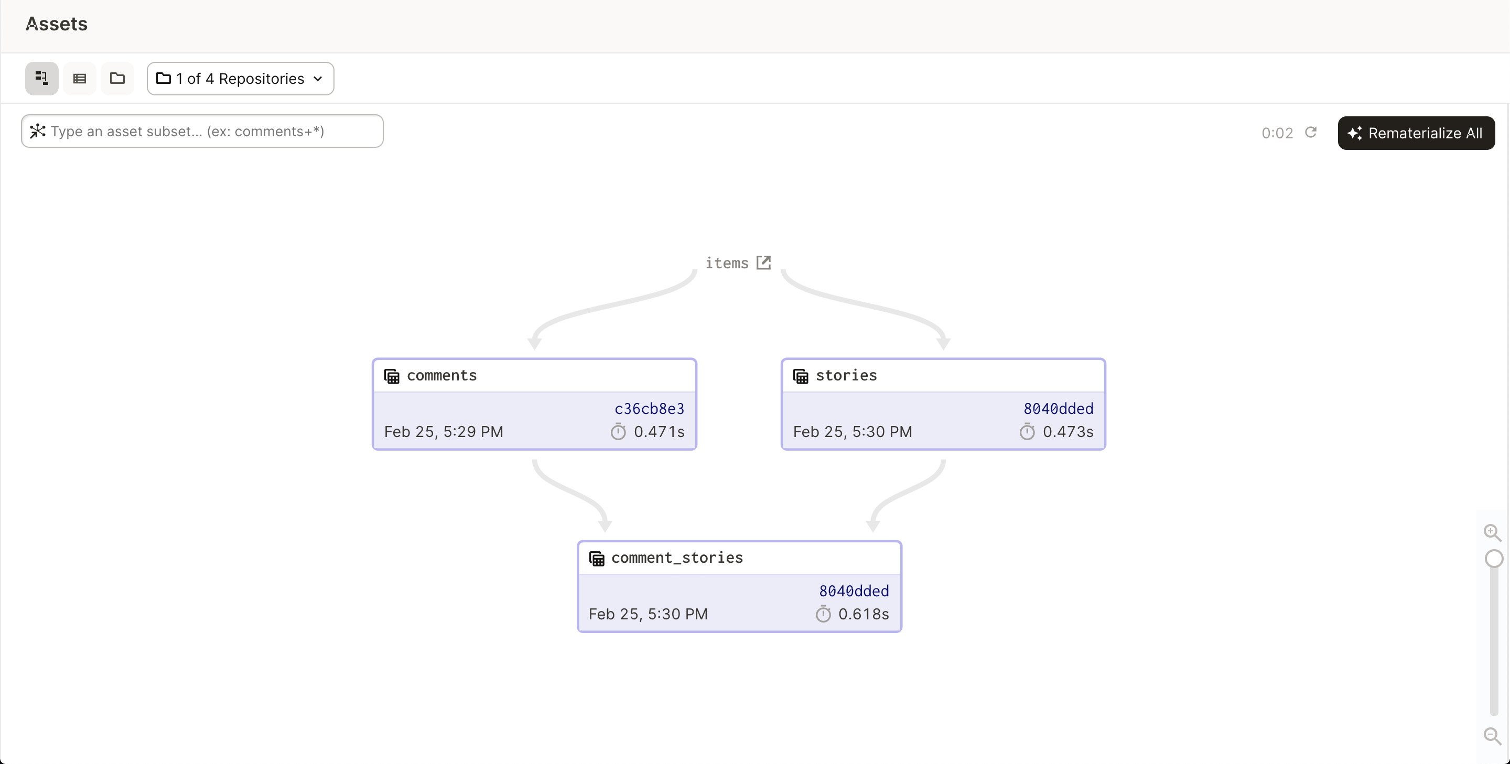This screenshot has height=764, width=1510.
Task: Click the Rematerialize All button
Action: [x=1416, y=133]
